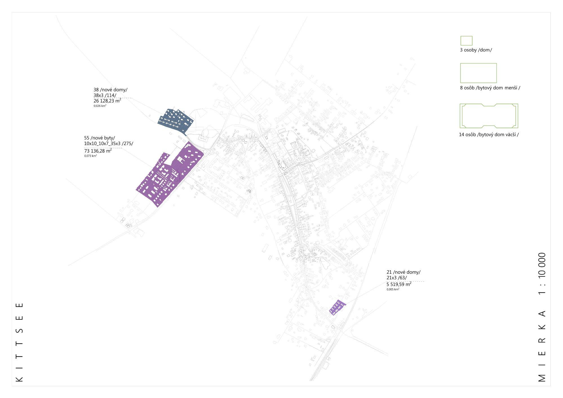
Task: Click the vertical 'MIERKA 1 : 10 000' scale text
Action: click(x=542, y=317)
